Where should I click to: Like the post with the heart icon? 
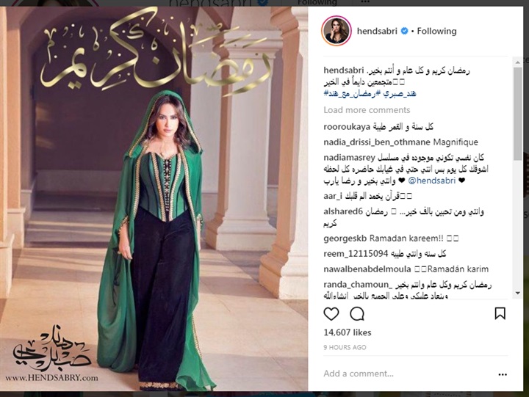point(331,314)
